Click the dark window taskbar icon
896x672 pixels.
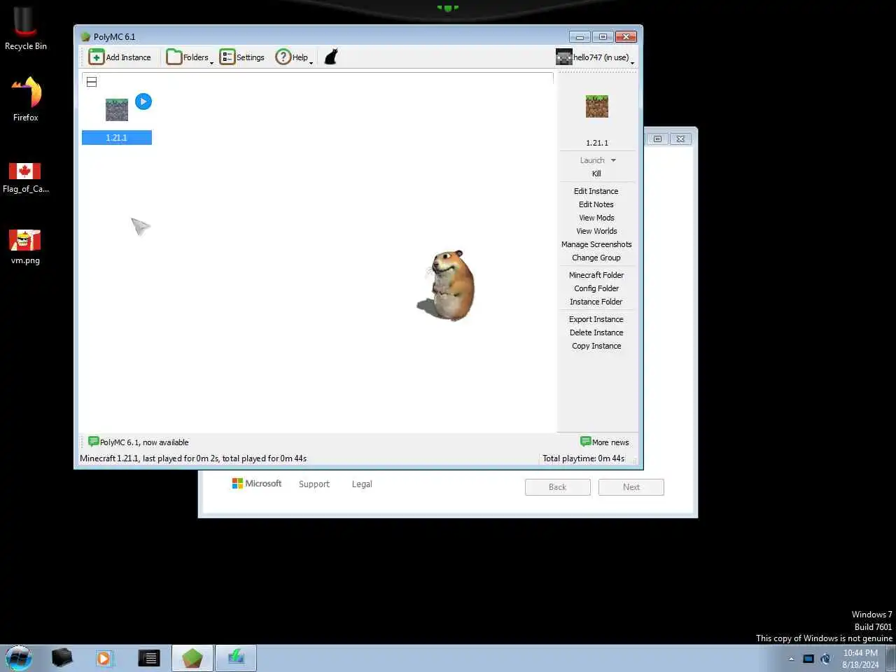pyautogui.click(x=148, y=658)
